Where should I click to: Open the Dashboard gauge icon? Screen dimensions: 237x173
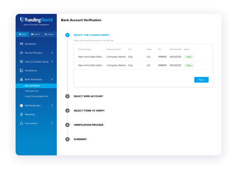coord(21,44)
